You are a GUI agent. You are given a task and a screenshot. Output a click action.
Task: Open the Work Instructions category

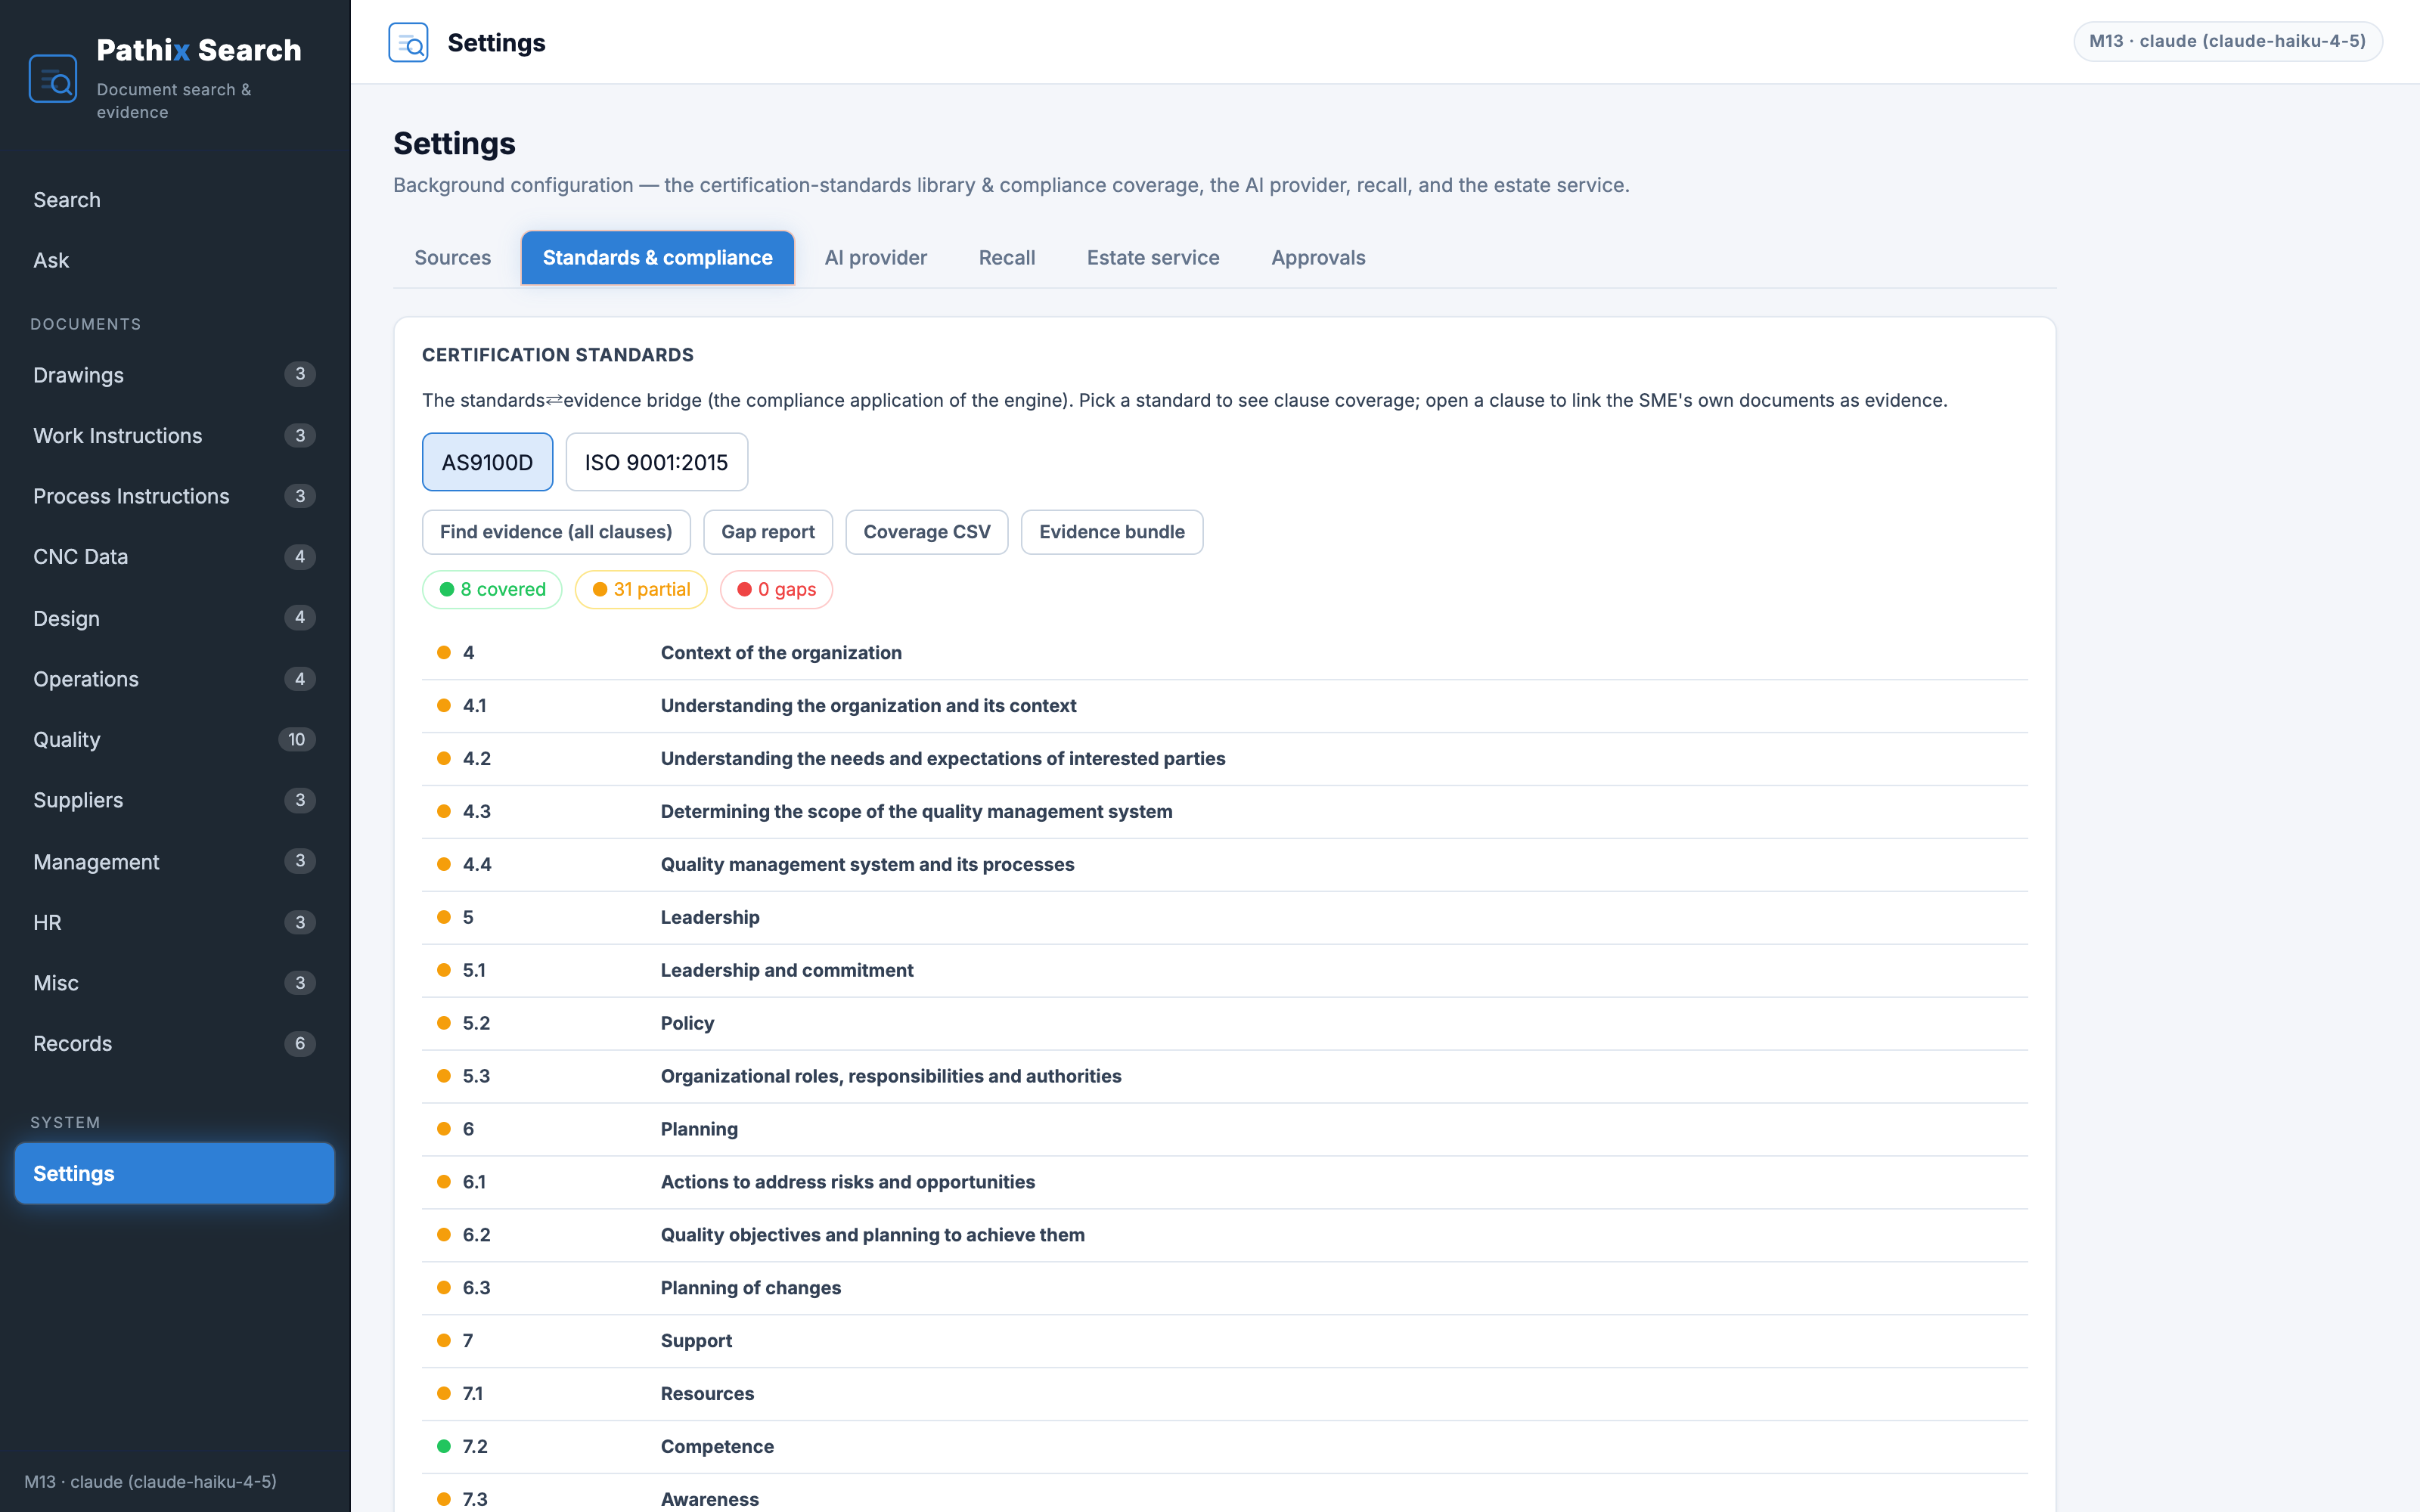click(175, 436)
